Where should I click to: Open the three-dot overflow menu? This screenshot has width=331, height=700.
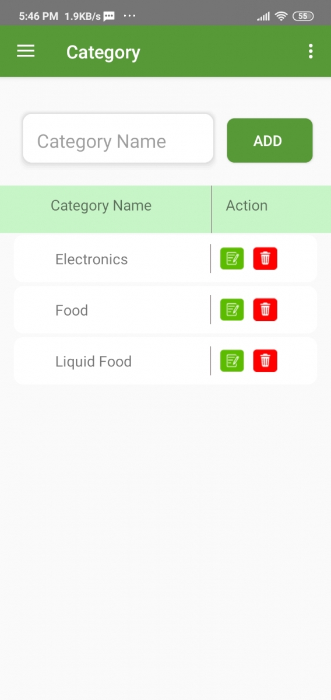coord(311,51)
